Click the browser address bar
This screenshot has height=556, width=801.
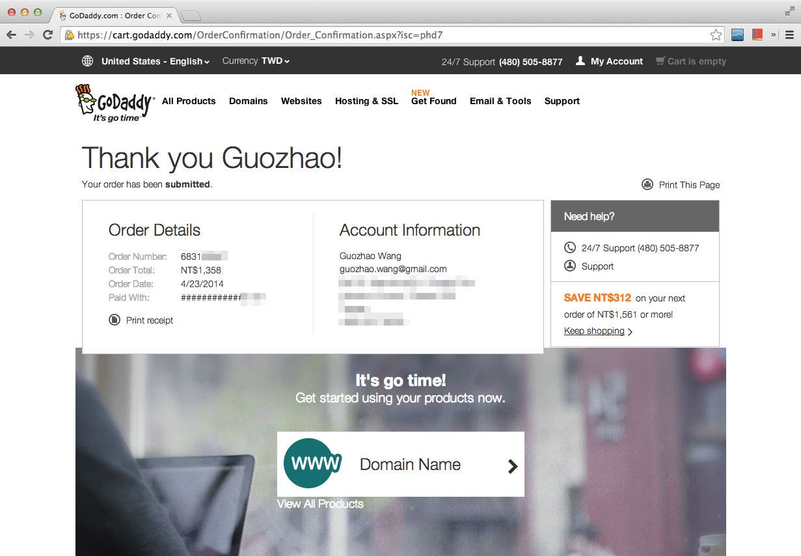pos(390,35)
